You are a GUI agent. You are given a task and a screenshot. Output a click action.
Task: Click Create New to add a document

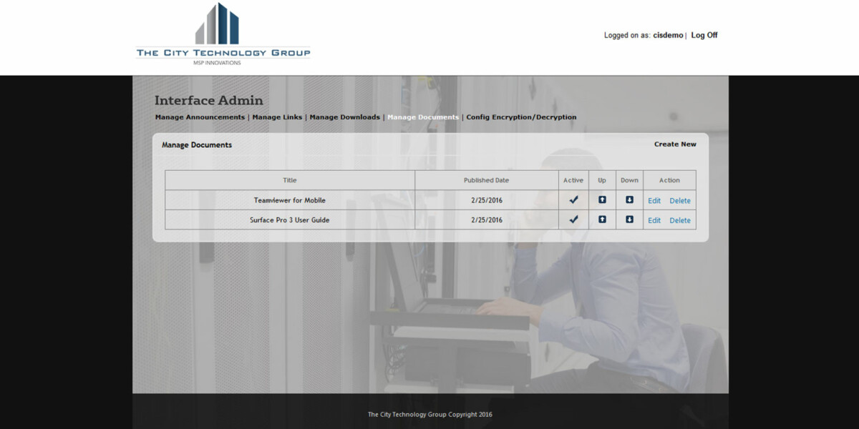tap(675, 144)
